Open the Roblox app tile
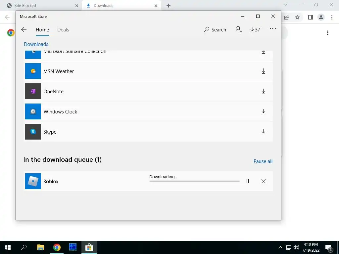The image size is (339, 254). tap(33, 181)
